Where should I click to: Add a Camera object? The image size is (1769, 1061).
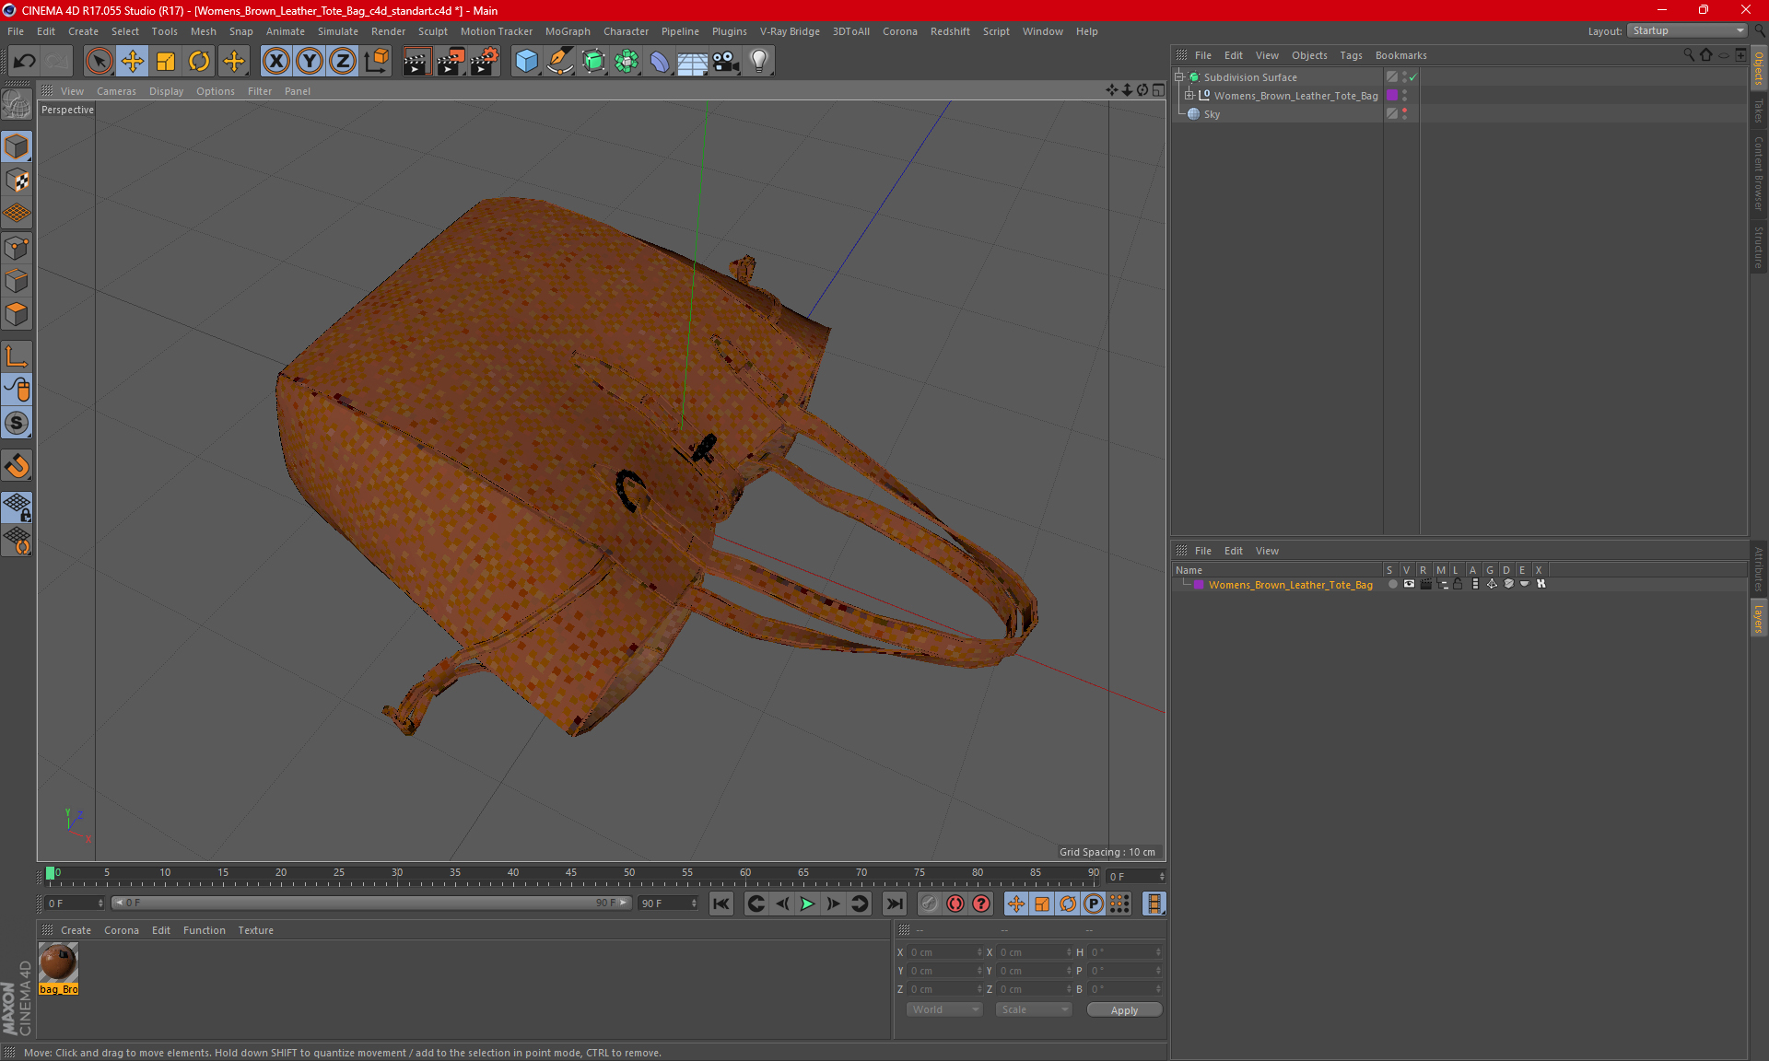(x=726, y=62)
